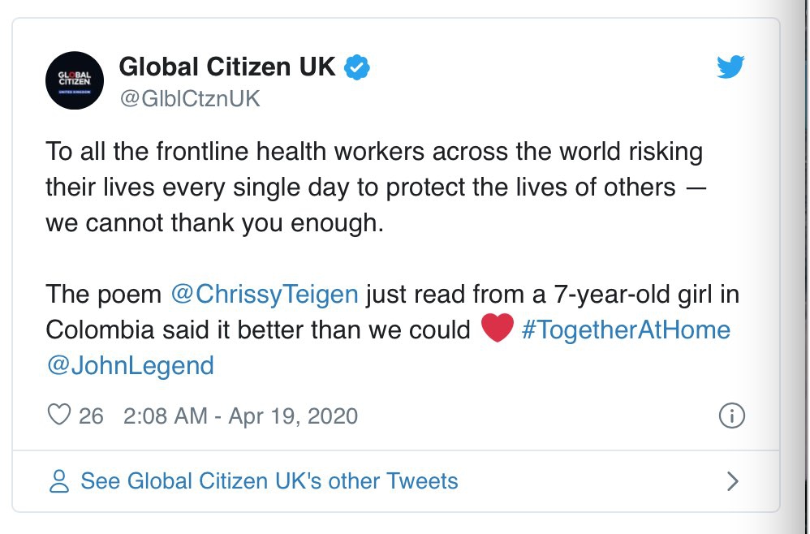This screenshot has height=534, width=810.
Task: Like the tweet with the heart outline
Action: [59, 416]
